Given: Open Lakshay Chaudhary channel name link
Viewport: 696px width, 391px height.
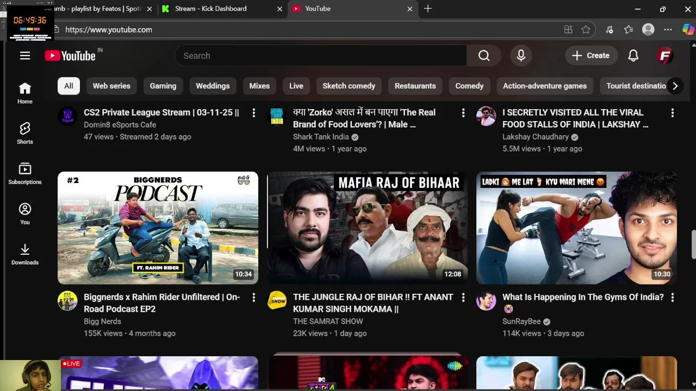Looking at the screenshot, I should [x=536, y=137].
